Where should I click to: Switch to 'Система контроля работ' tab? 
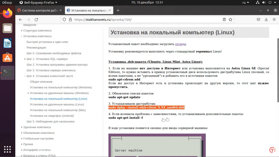pyautogui.click(x=40, y=11)
